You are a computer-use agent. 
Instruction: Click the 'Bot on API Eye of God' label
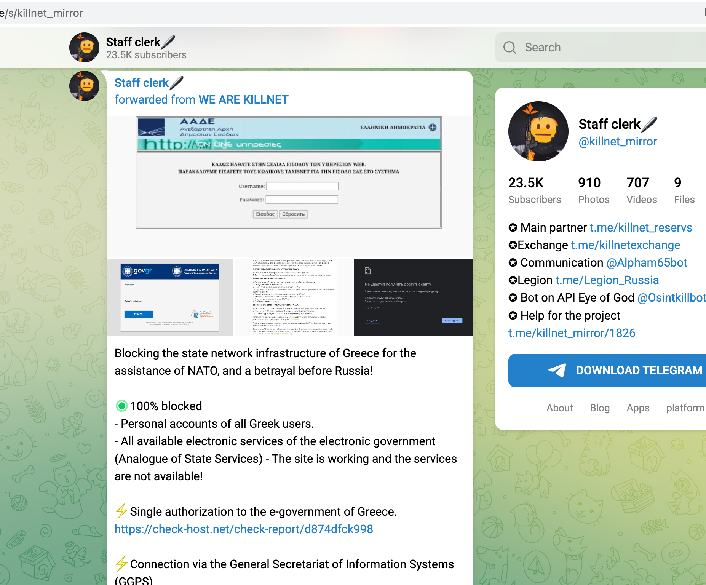(577, 298)
